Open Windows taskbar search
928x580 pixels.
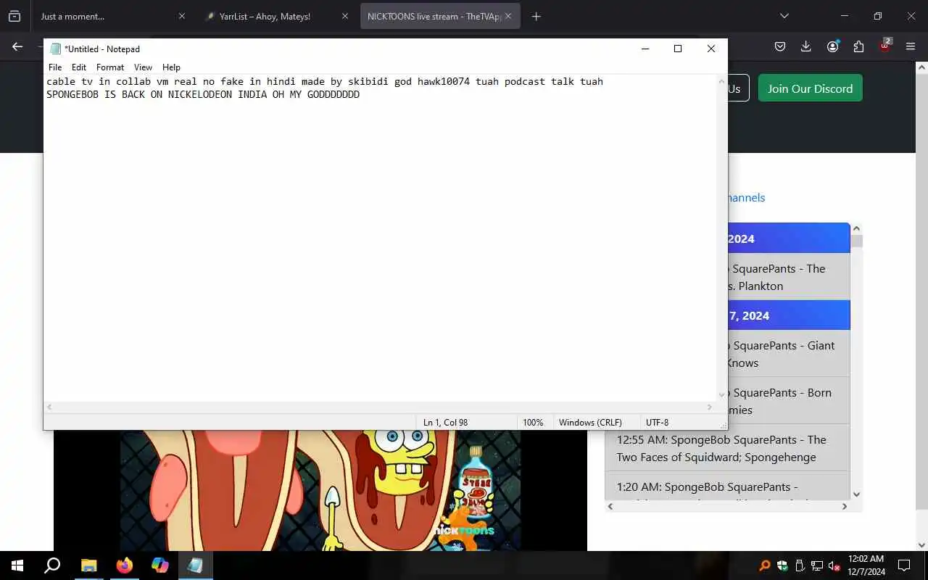click(52, 565)
